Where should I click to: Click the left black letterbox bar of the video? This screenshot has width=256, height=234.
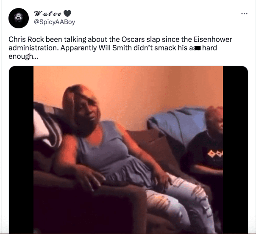21,150
